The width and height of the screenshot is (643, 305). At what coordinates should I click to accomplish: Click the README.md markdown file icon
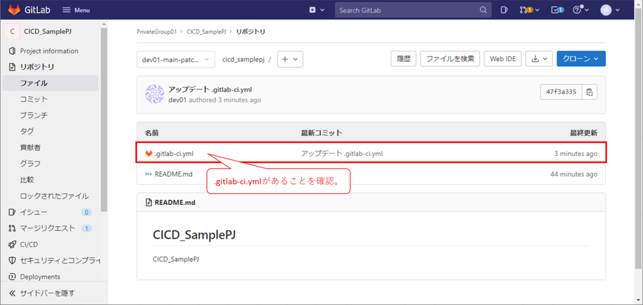point(148,174)
